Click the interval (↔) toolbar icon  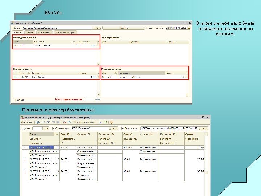(x=43, y=122)
